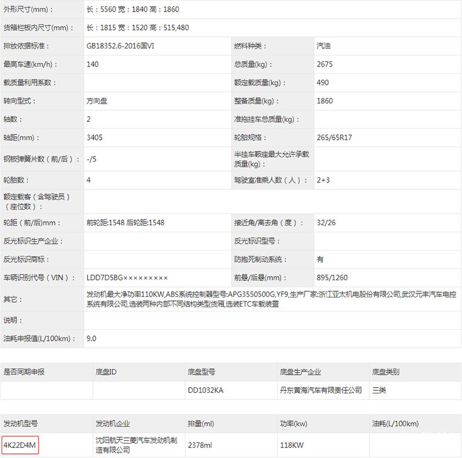The image size is (462, 458).
Task: Select curb weight value 1860 beside 整备质量
Action: [x=325, y=101]
